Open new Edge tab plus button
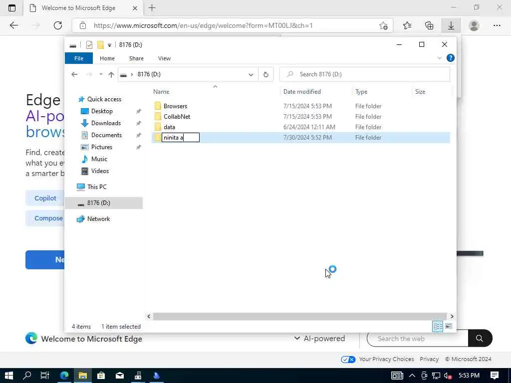 [152, 8]
